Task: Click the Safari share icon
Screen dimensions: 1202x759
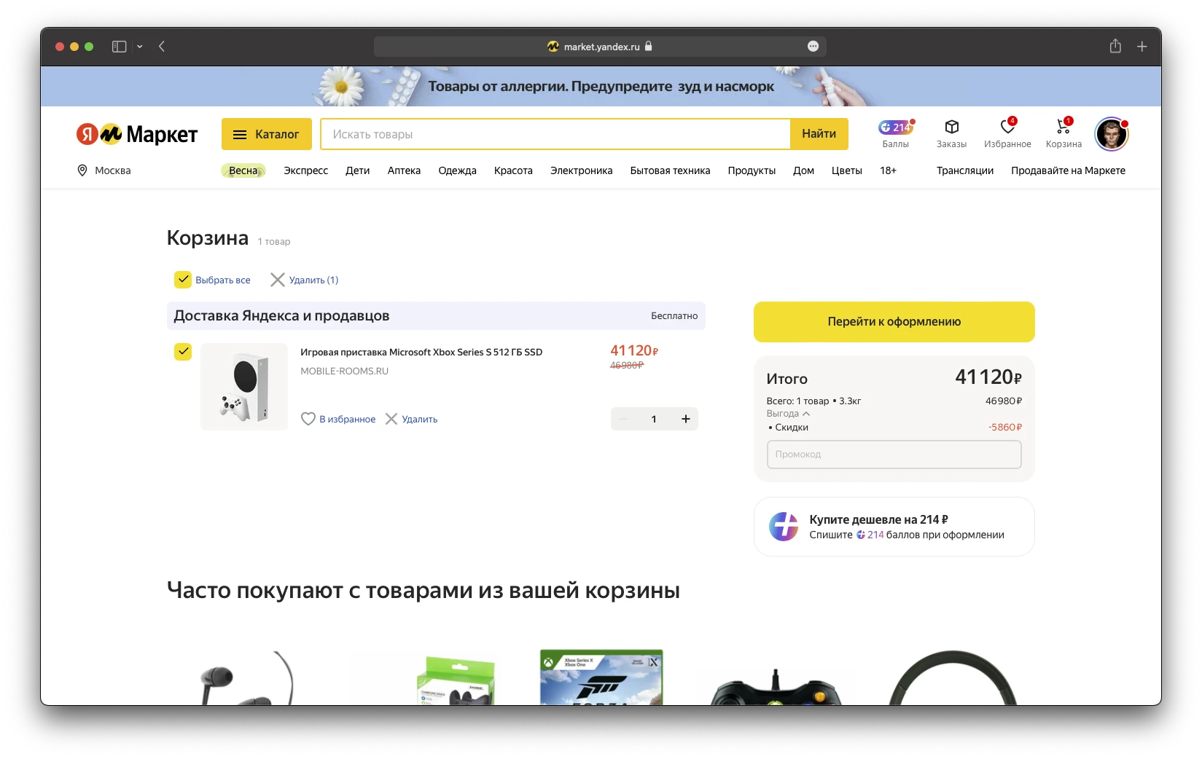Action: coord(1115,47)
